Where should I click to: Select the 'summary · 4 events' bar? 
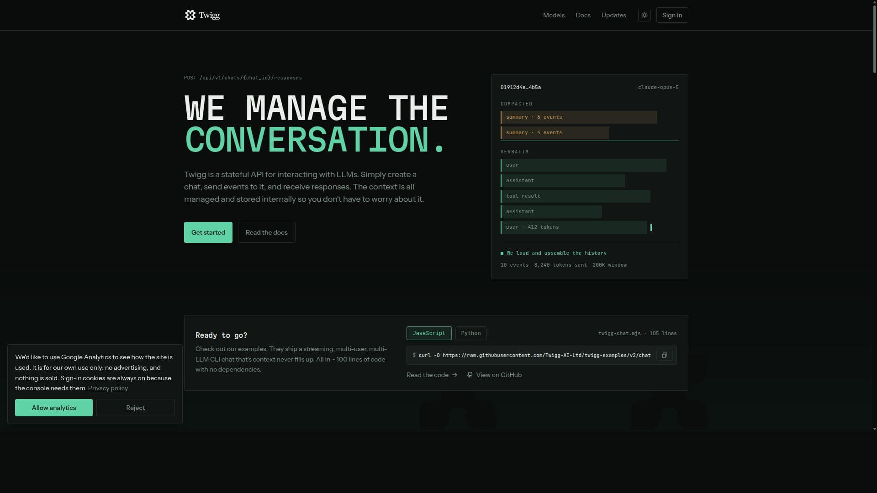[x=555, y=133]
